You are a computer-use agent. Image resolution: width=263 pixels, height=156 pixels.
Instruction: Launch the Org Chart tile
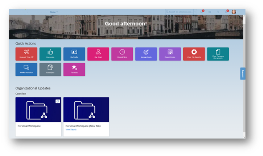(98, 54)
